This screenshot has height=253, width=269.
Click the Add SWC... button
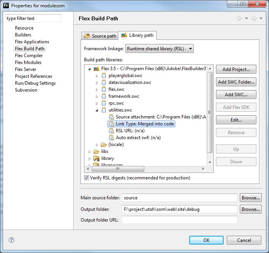click(236, 95)
